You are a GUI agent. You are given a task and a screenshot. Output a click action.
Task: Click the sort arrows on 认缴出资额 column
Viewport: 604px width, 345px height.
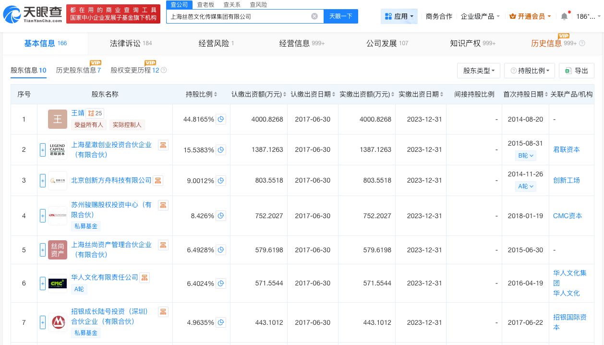(284, 94)
